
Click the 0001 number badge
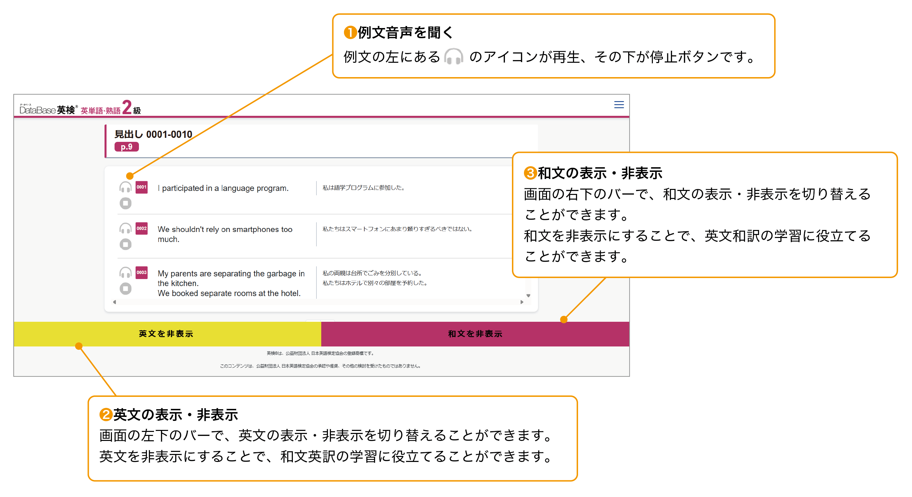pyautogui.click(x=142, y=187)
